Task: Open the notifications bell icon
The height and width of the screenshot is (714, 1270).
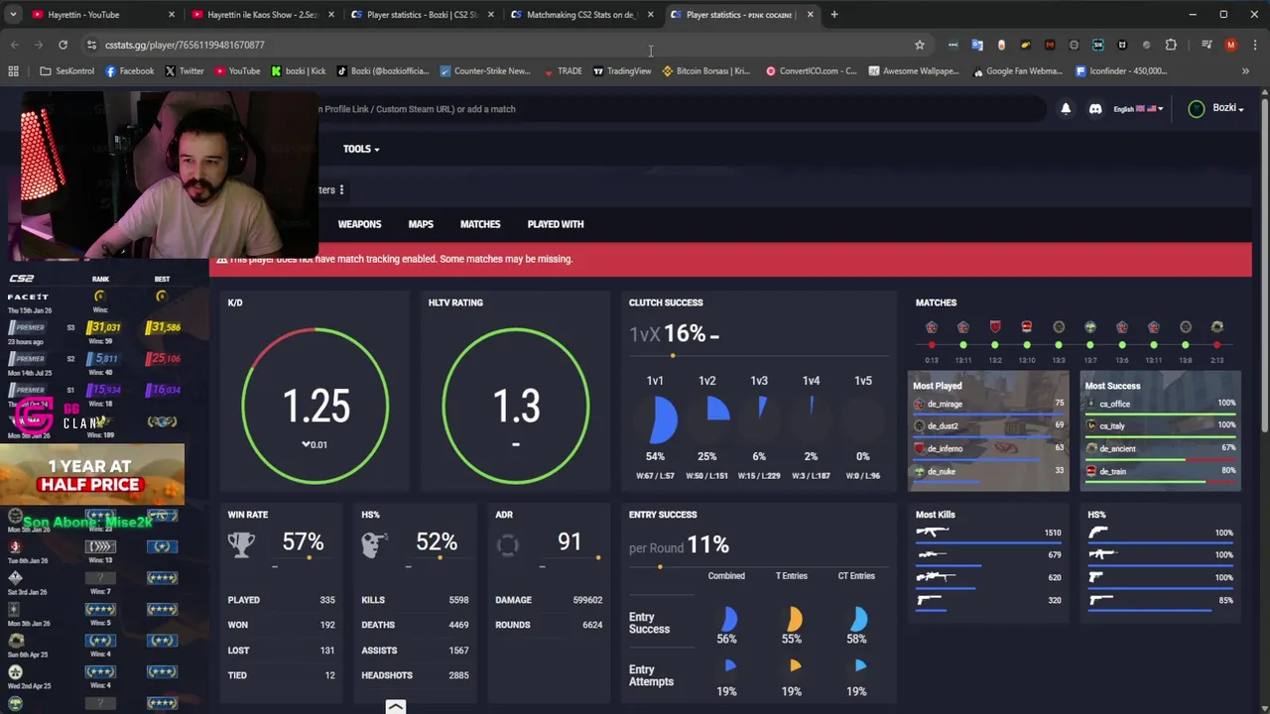Action: point(1066,109)
